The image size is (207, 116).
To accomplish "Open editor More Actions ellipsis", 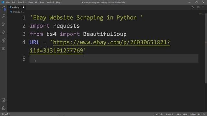I will click(x=203, y=7).
